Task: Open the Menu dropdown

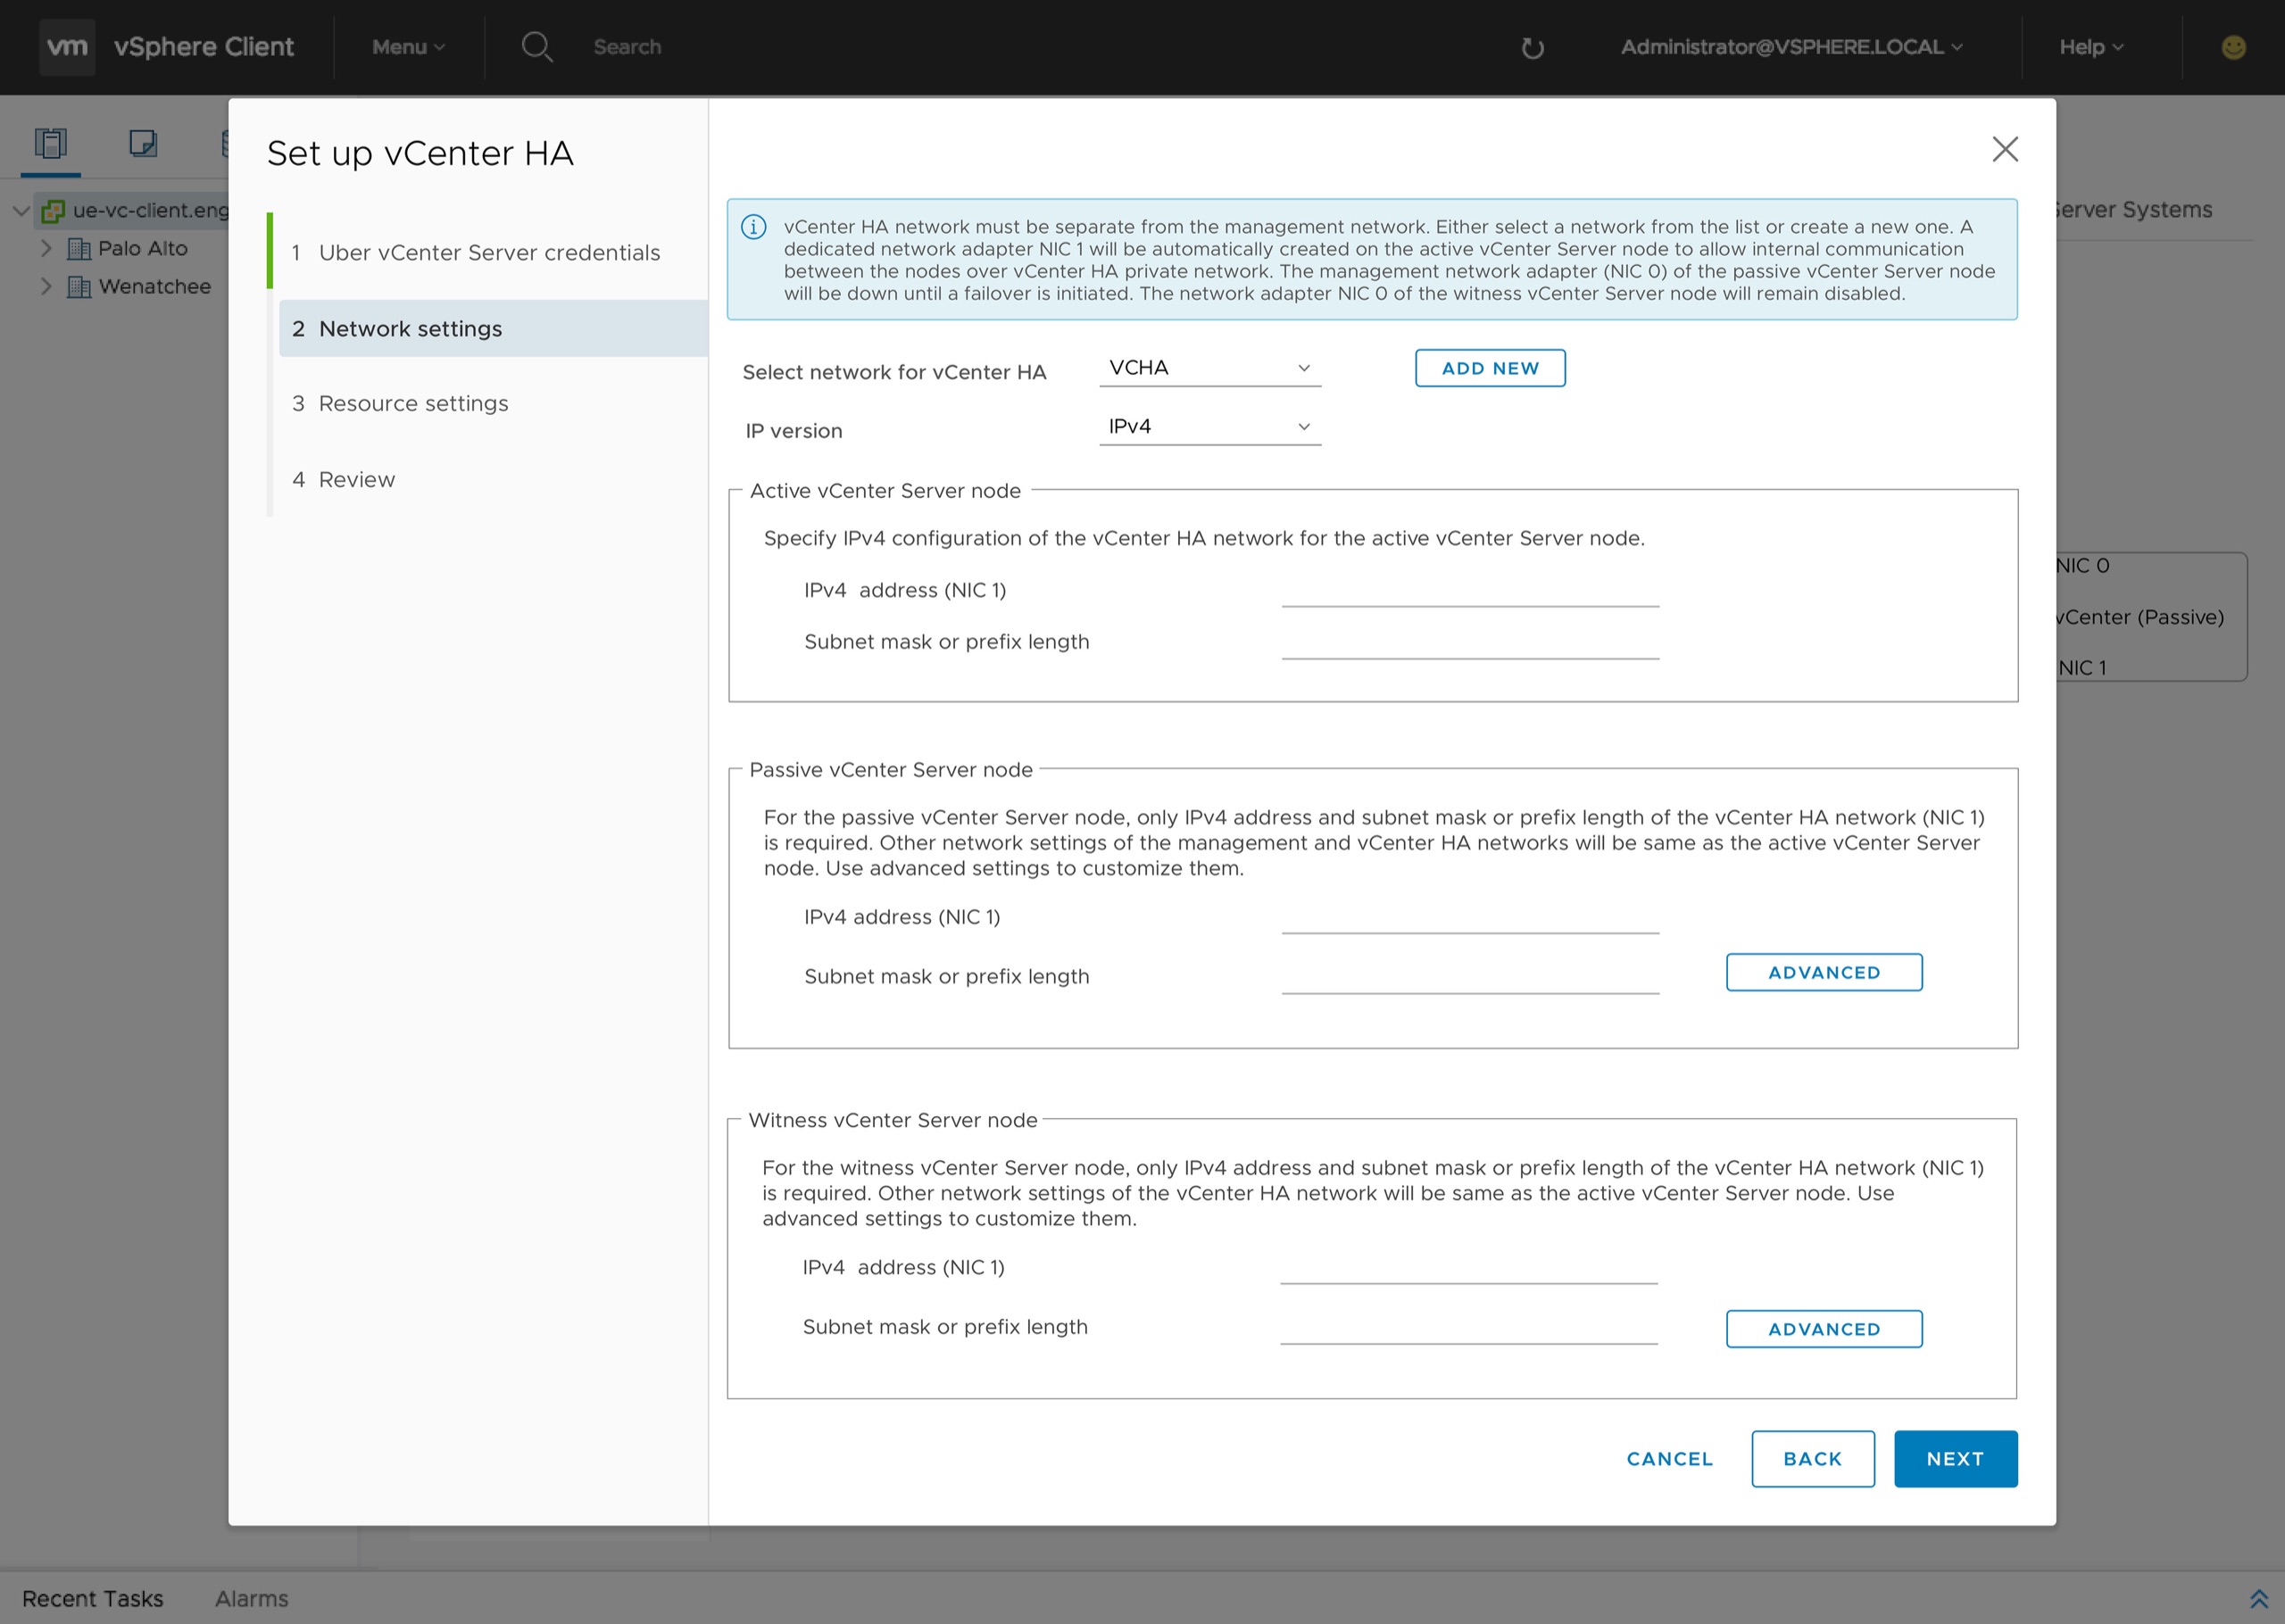Action: (408, 47)
